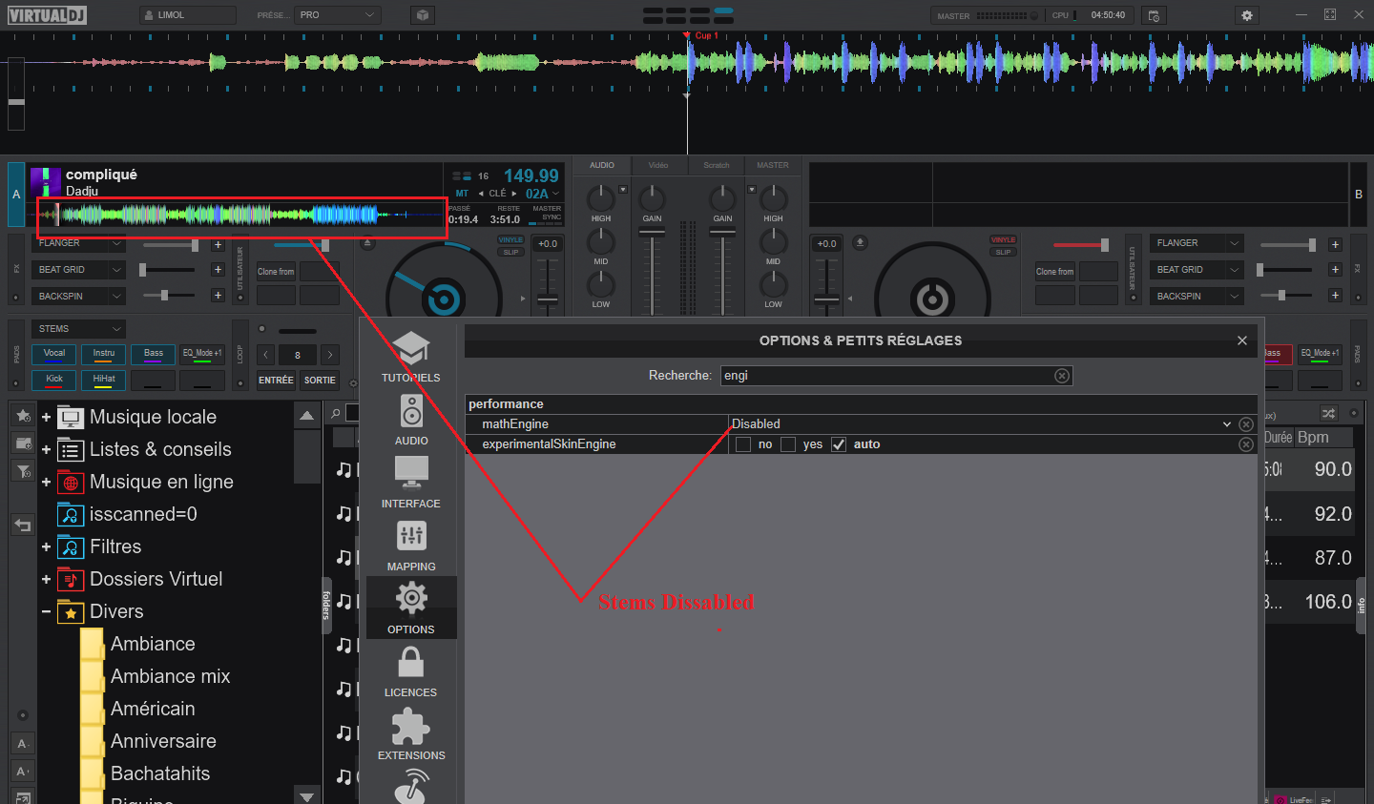1374x804 pixels.
Task: Clear the search field text
Action: 1062,376
